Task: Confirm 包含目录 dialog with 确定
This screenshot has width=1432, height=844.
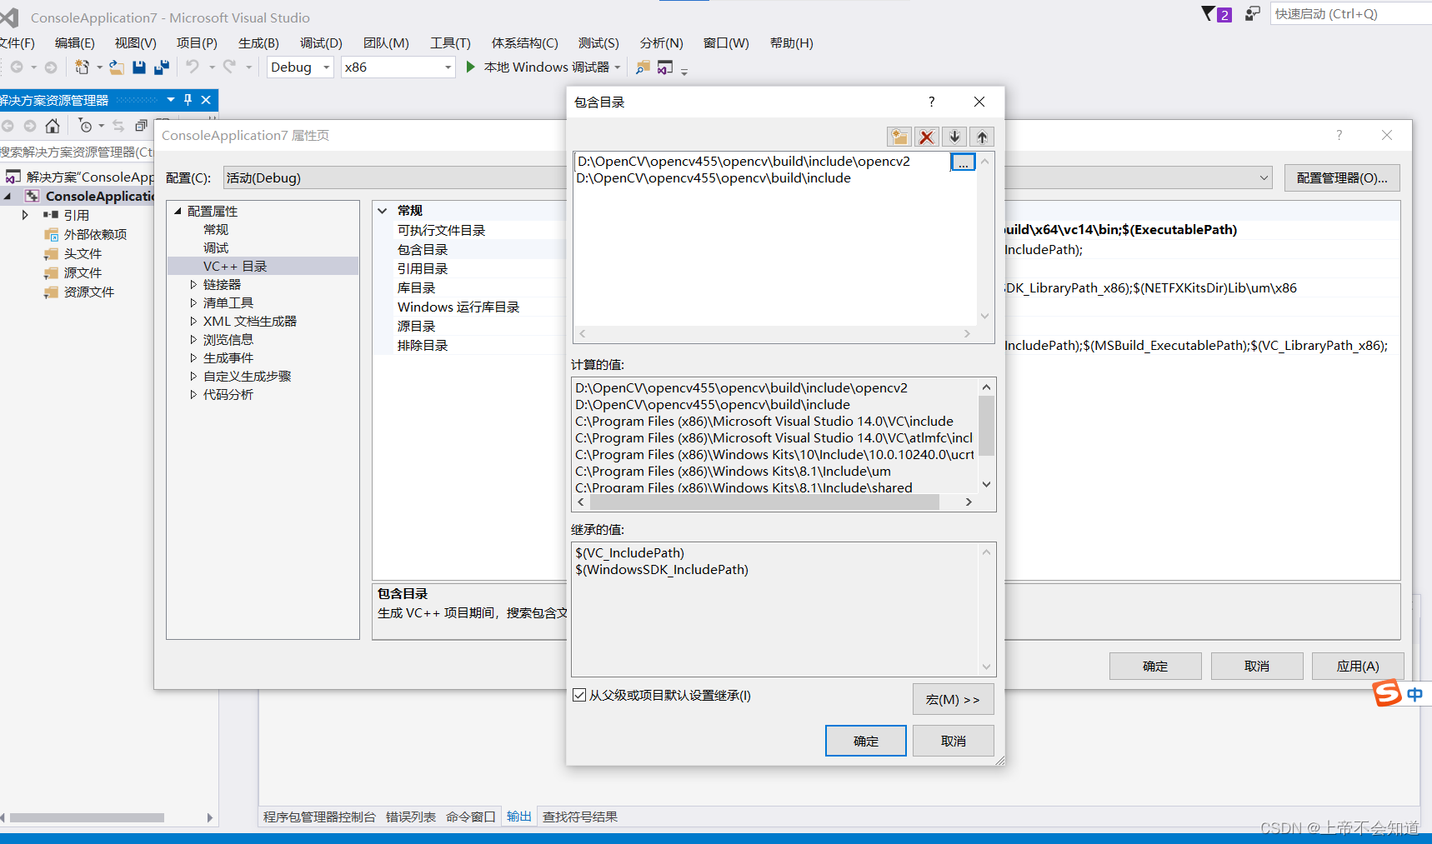Action: [x=866, y=741]
